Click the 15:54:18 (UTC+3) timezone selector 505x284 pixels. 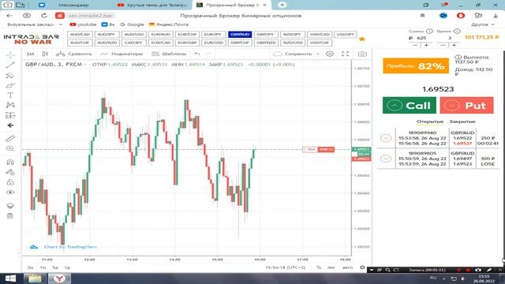click(285, 267)
